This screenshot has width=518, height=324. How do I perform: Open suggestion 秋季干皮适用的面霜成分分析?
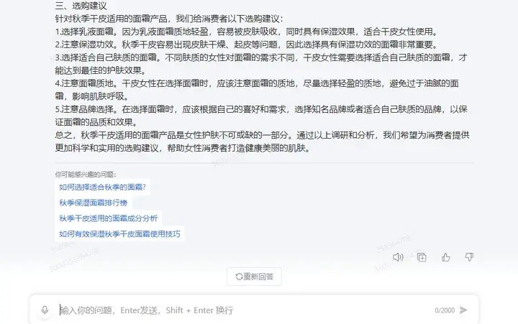(x=109, y=218)
